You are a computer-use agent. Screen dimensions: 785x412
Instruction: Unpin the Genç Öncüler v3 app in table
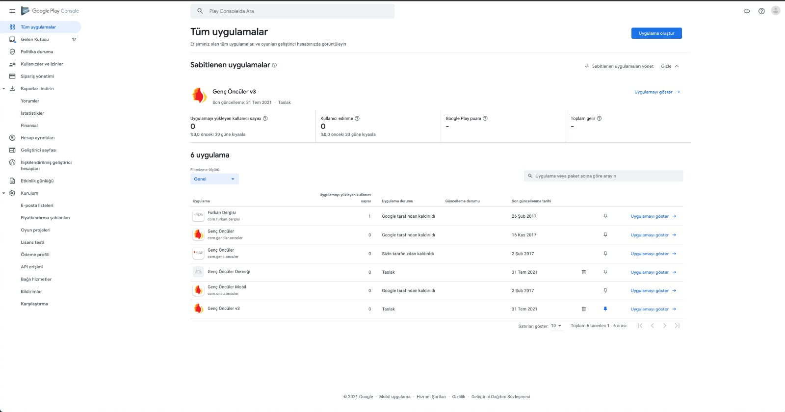click(605, 309)
